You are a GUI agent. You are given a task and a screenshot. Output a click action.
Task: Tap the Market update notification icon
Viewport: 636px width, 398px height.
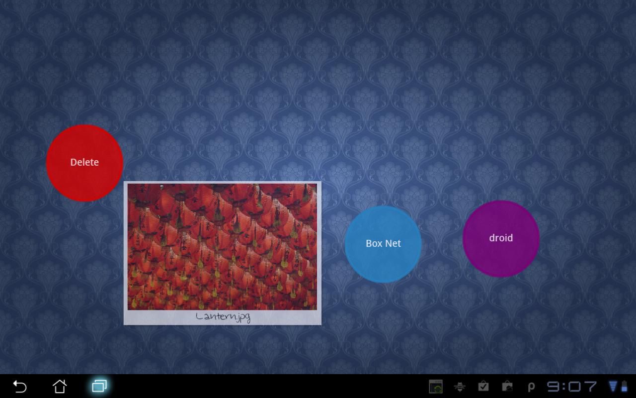(x=483, y=386)
